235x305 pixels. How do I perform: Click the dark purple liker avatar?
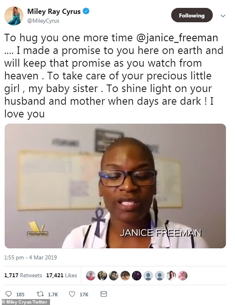(137, 275)
